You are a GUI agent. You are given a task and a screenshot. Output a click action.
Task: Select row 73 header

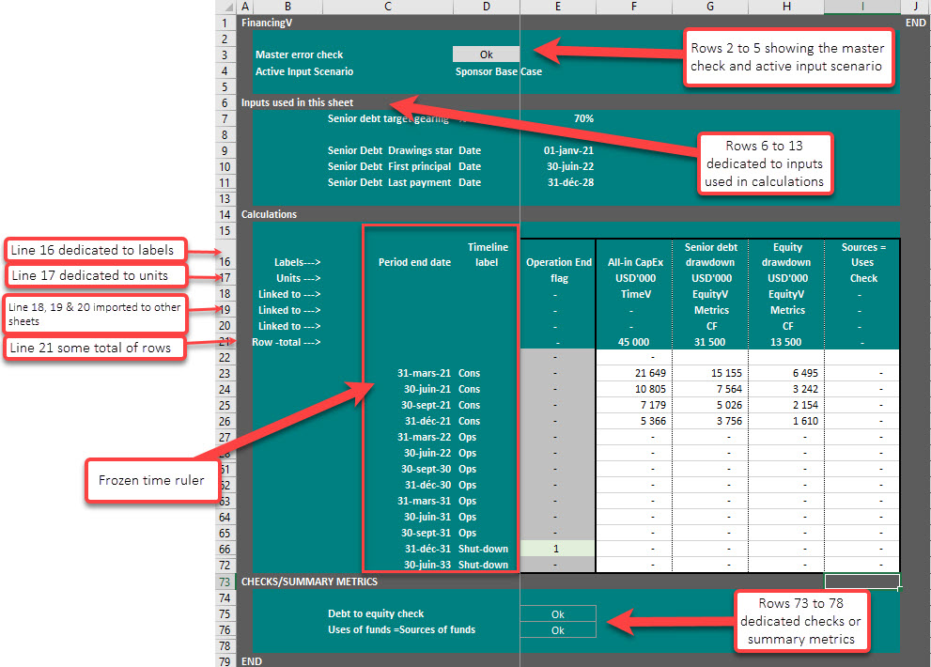point(225,582)
